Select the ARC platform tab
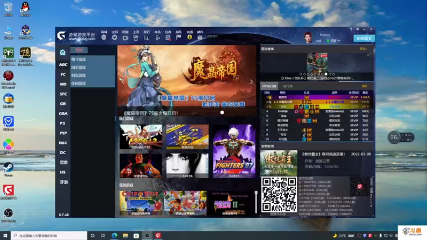Image resolution: width=427 pixels, height=240 pixels. [x=63, y=65]
